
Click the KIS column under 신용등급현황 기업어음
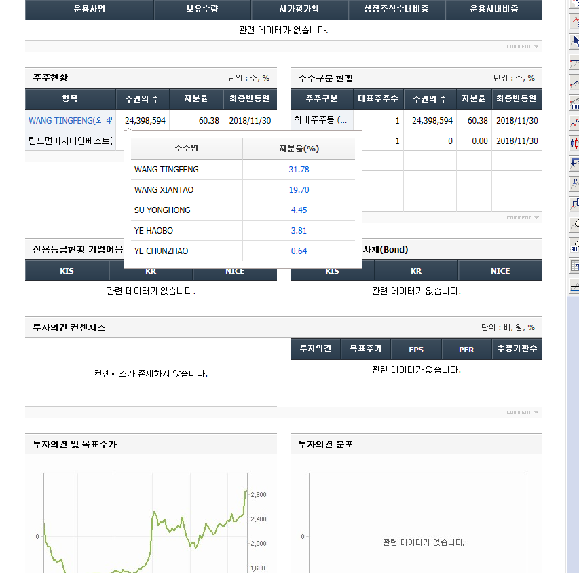[x=67, y=271]
